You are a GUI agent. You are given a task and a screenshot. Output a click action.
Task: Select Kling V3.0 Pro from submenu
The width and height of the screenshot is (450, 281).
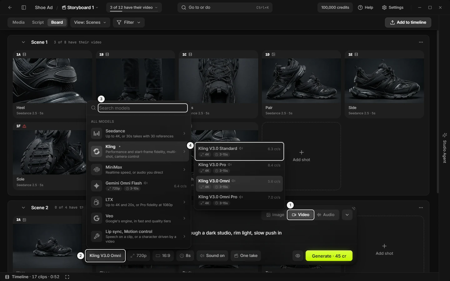click(x=239, y=168)
